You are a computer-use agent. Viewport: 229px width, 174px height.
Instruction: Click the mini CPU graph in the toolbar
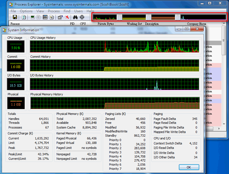tap(106, 17)
